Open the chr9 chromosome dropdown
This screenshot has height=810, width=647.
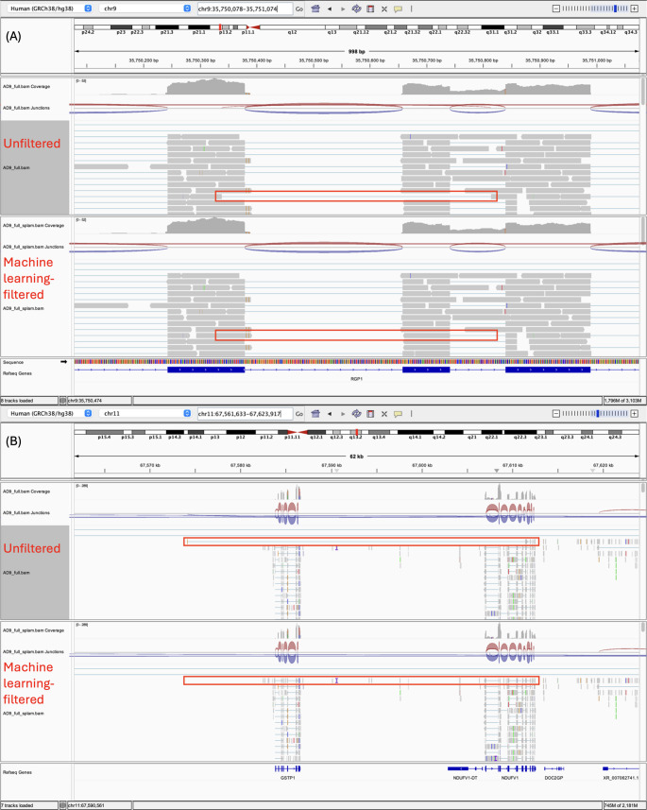145,9
